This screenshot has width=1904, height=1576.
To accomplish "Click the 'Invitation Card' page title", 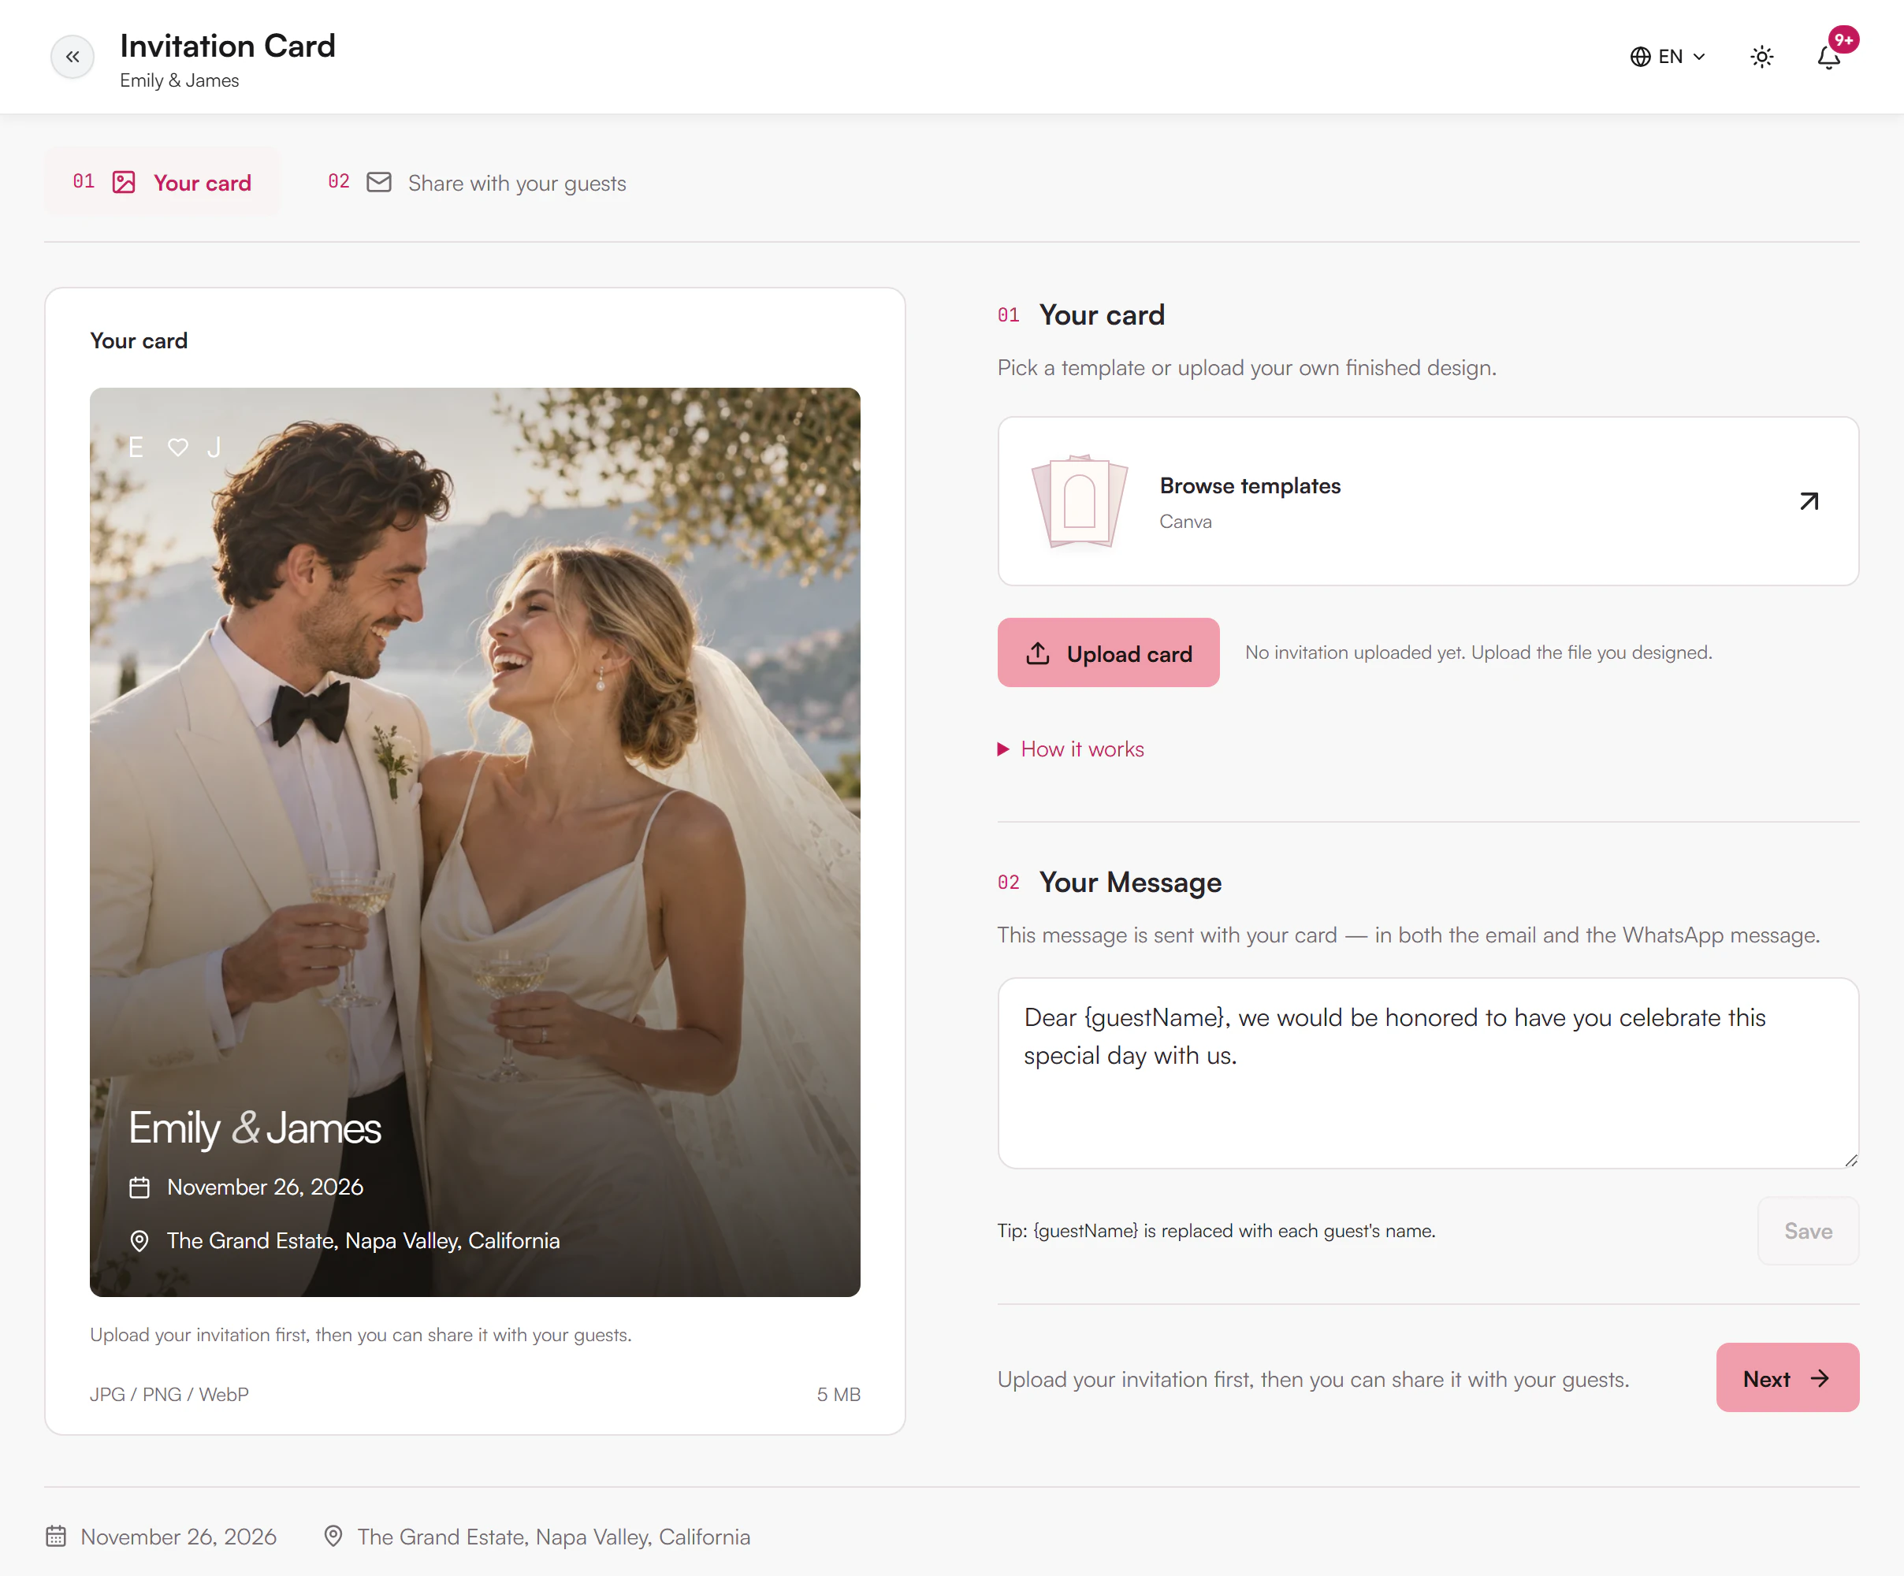I will point(228,46).
